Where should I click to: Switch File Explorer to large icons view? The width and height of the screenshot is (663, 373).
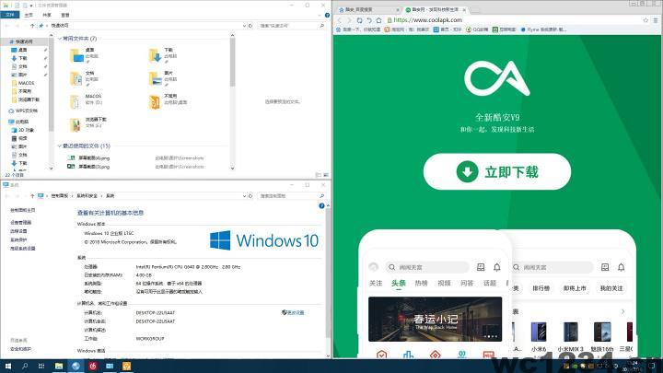[326, 175]
